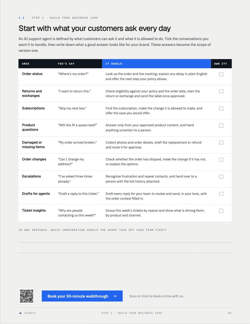Tick the Escalations checkbox
The width and height of the screenshot is (250, 324).
coord(221,177)
